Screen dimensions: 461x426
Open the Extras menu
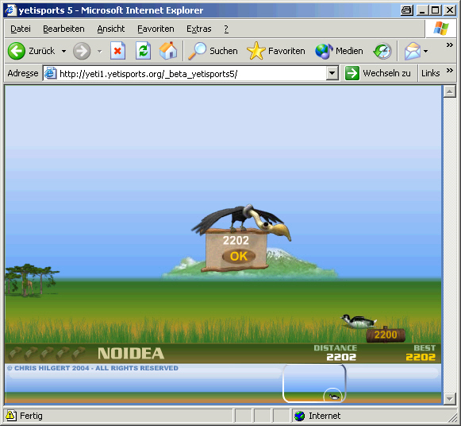pos(198,29)
